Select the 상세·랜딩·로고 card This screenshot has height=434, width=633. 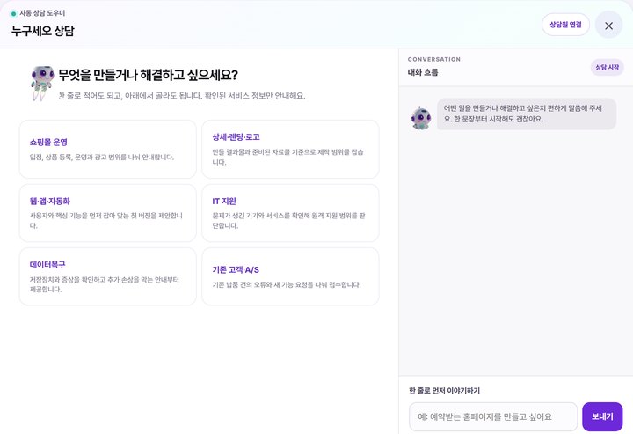click(x=290, y=149)
